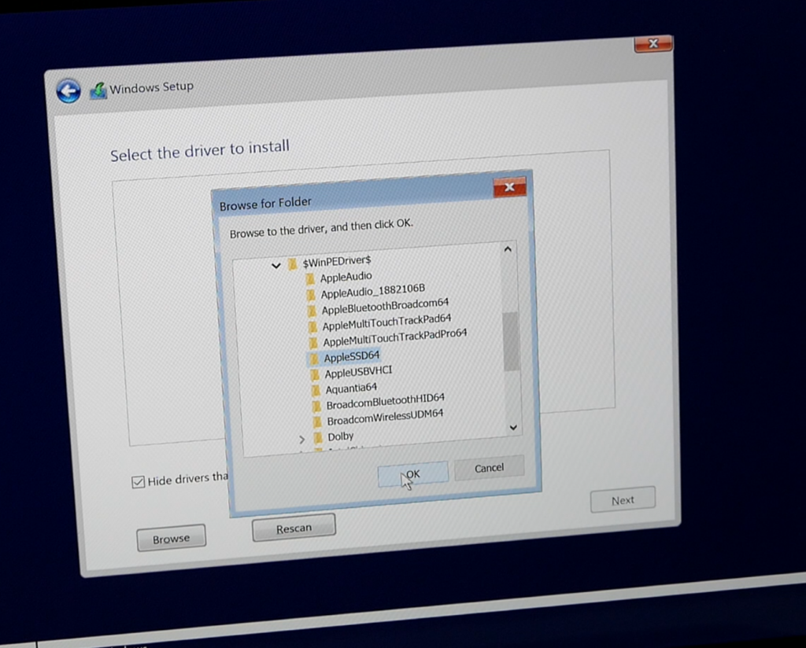Confirm folder selection with OK
Image resolution: width=806 pixels, height=648 pixels.
(x=412, y=474)
